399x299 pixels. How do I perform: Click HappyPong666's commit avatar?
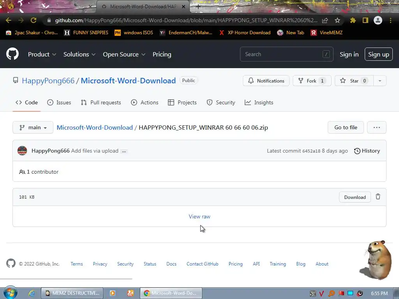click(x=22, y=151)
